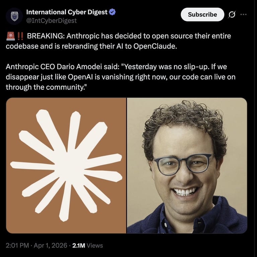Click the blue verified checkmark badge
The height and width of the screenshot is (257, 257).
[112, 12]
